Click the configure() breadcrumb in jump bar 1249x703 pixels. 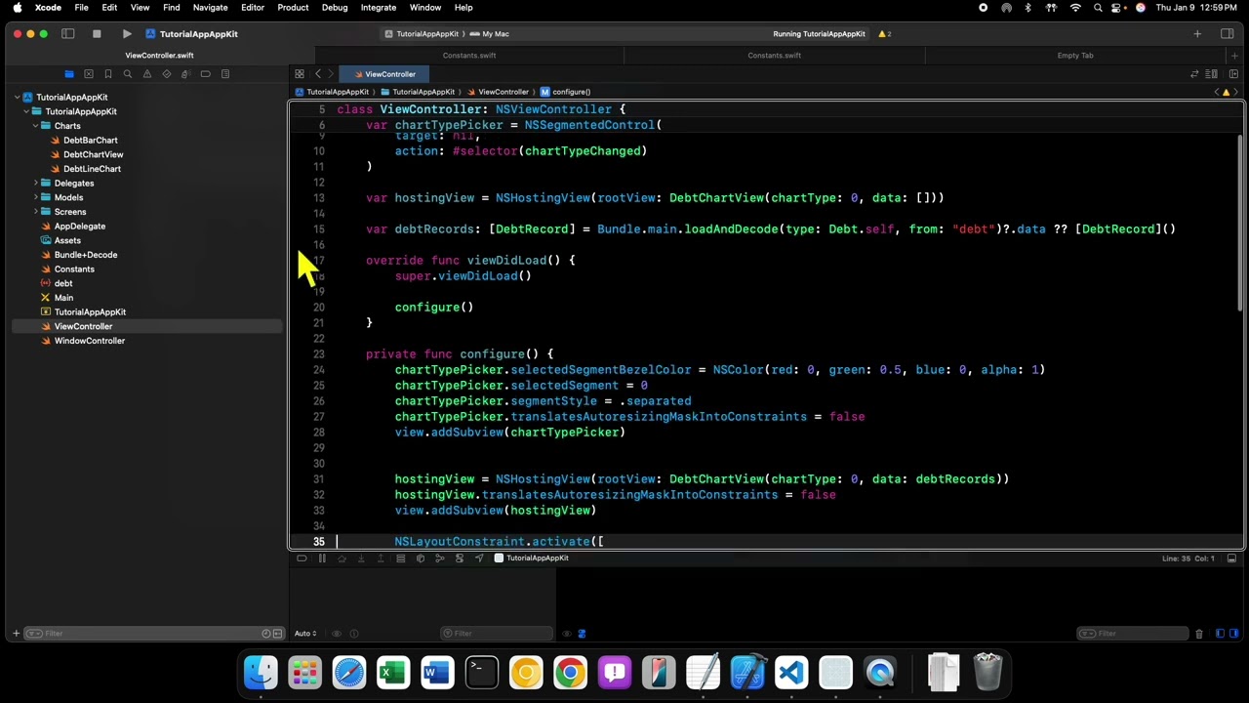[566, 92]
